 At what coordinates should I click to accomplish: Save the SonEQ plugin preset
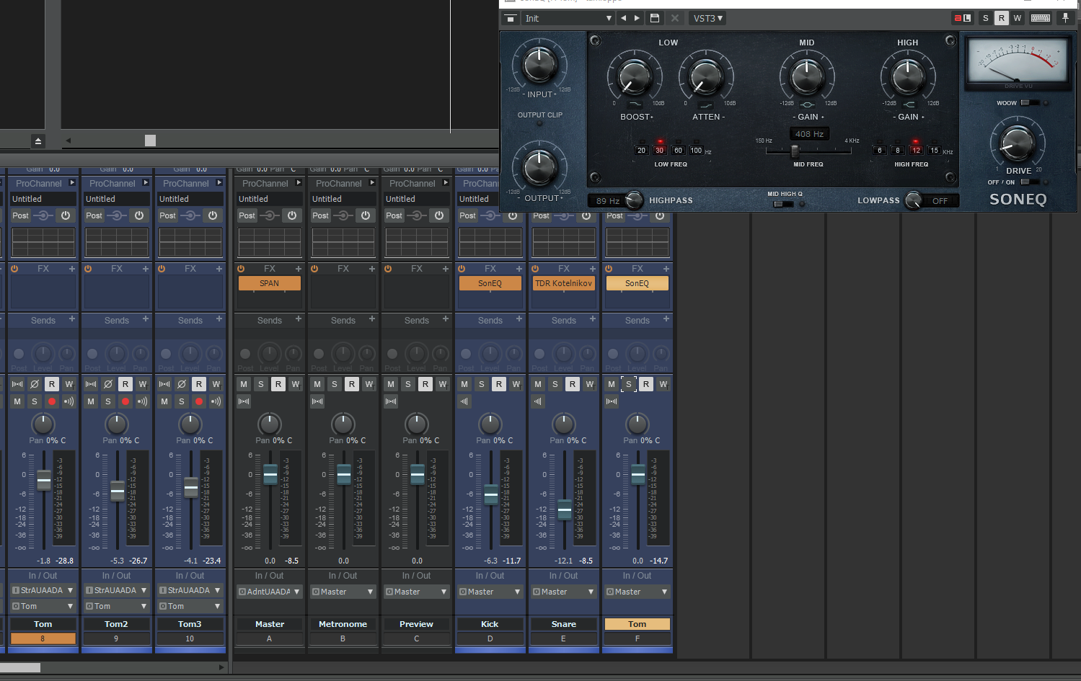click(x=655, y=18)
